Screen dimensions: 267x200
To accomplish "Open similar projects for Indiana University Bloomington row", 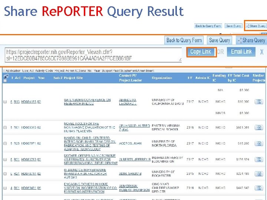I will tap(259, 159).
